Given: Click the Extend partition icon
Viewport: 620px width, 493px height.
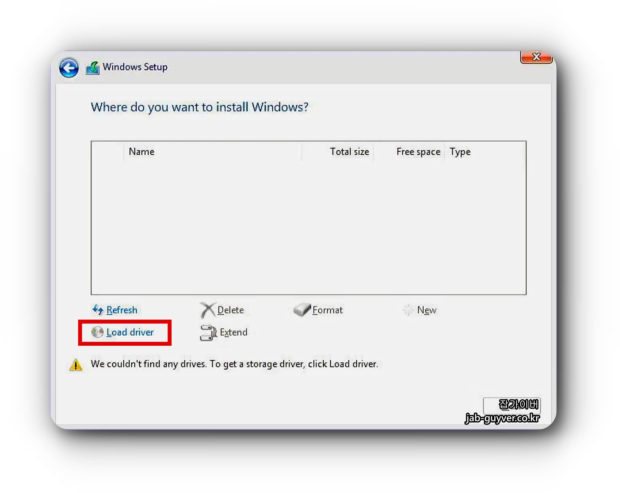Looking at the screenshot, I should click(208, 333).
